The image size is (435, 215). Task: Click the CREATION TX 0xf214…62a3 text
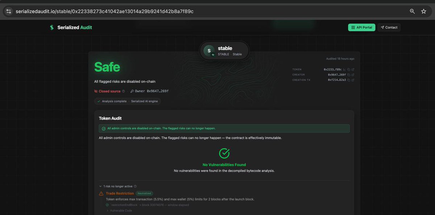tap(337, 80)
